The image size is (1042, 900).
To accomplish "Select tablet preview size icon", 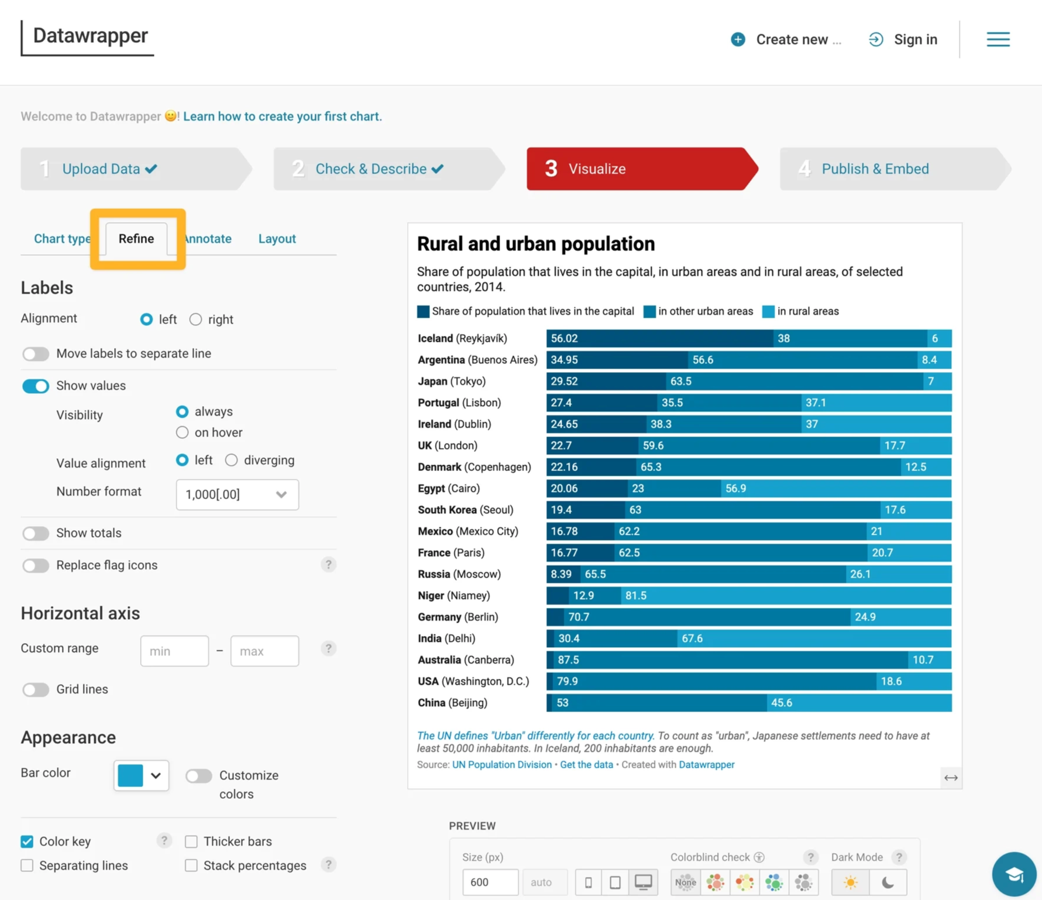I will tap(615, 882).
